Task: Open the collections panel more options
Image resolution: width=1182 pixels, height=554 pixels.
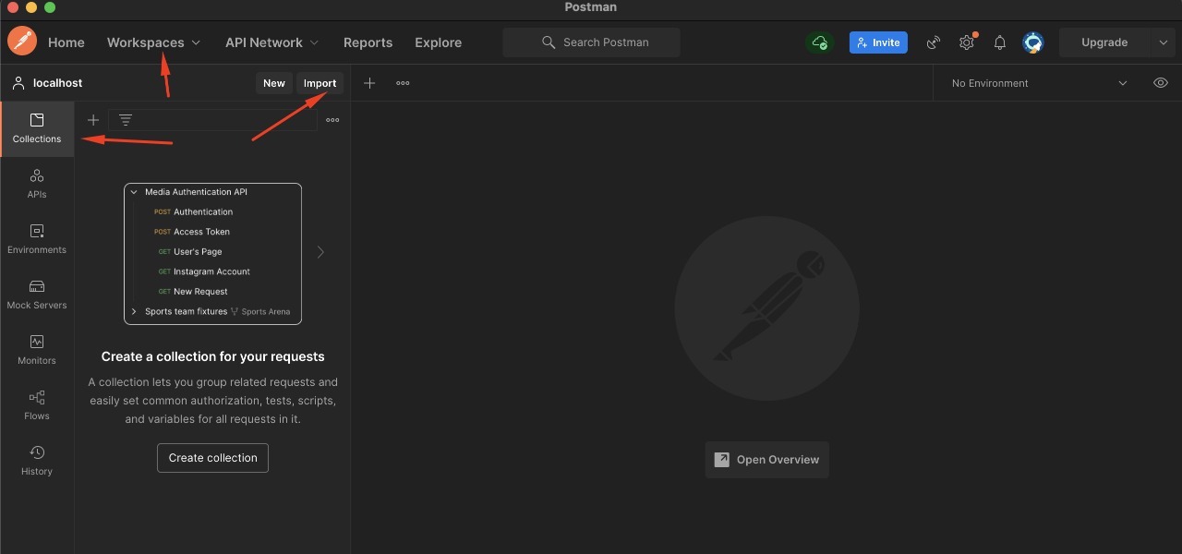Action: point(332,120)
